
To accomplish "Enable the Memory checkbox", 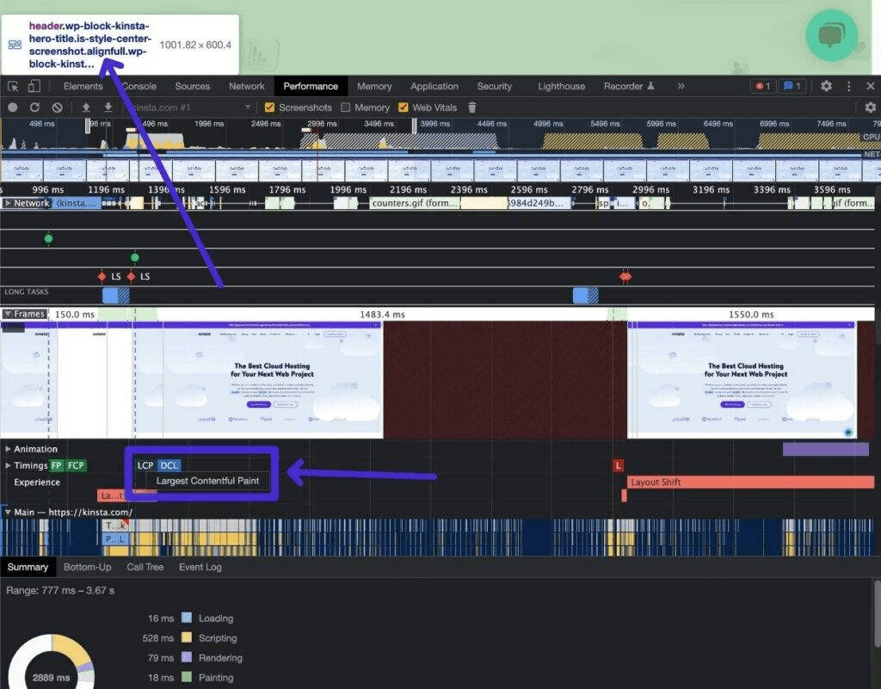I will pyautogui.click(x=346, y=108).
